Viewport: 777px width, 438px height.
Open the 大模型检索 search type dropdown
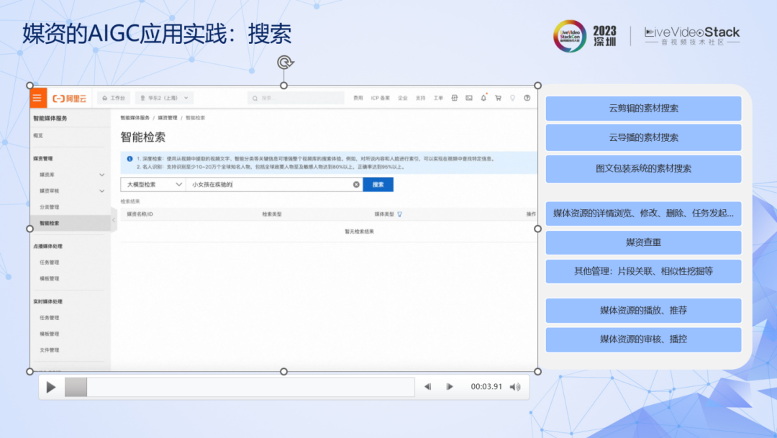153,184
